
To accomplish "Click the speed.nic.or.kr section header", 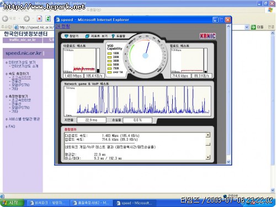I will pyautogui.click(x=23, y=53).
